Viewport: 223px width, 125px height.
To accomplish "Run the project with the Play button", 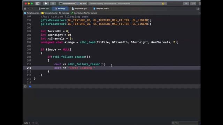I will (x=46, y=3).
